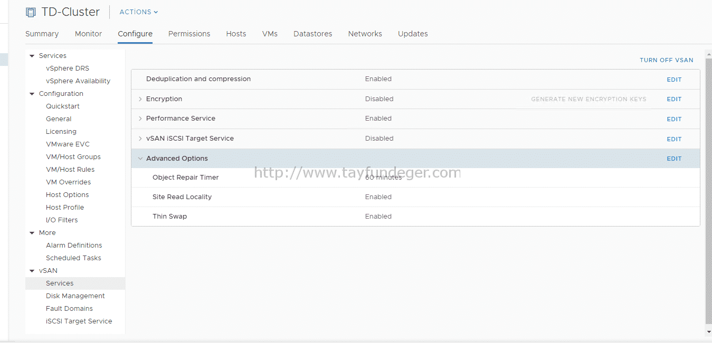Open the Permissions tab
This screenshot has height=344, width=712.
pos(189,34)
